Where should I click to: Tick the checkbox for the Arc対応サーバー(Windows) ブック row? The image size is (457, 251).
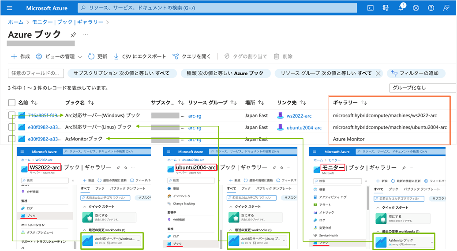(11, 115)
